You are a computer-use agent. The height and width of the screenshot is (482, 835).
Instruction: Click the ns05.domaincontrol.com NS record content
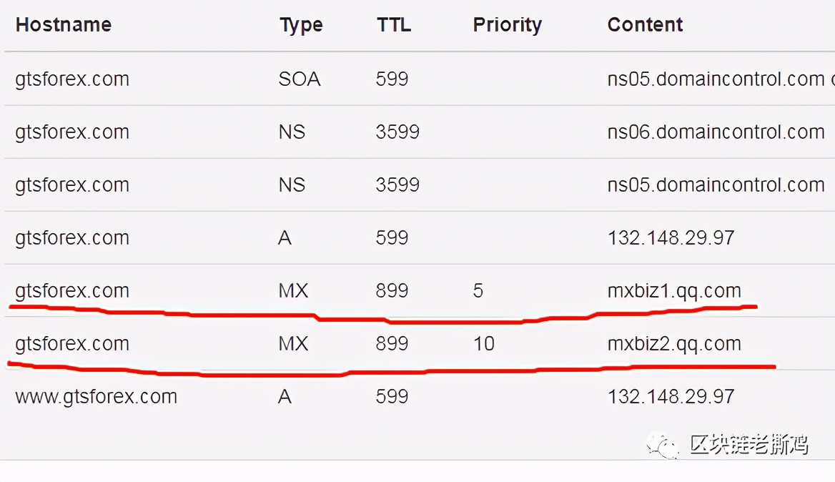[716, 185]
